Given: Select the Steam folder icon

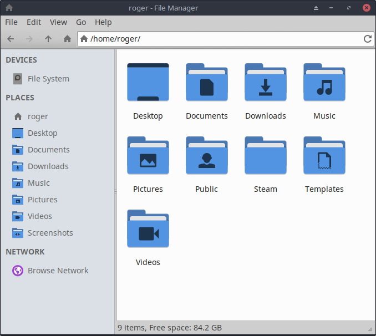Looking at the screenshot, I should [x=266, y=155].
